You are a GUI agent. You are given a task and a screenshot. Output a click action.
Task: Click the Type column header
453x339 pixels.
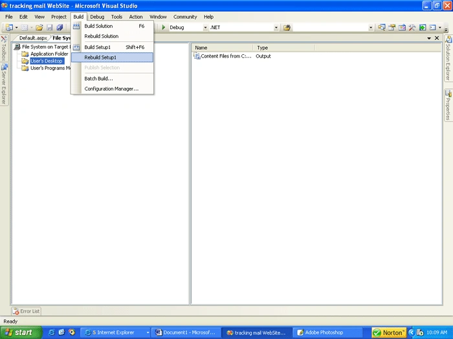pos(284,48)
